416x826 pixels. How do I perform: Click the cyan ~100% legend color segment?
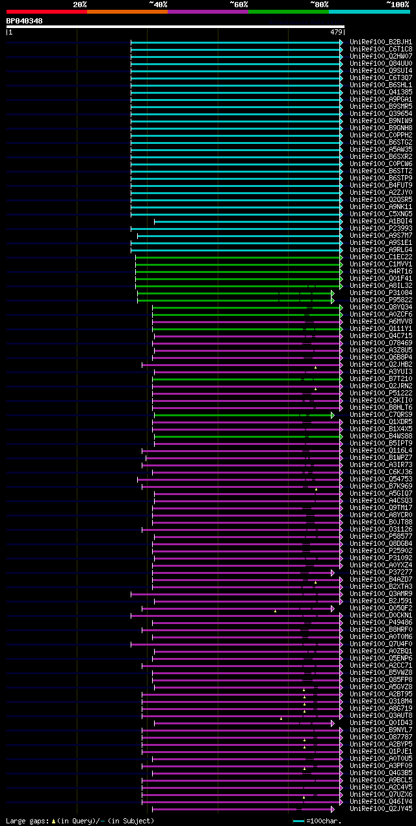point(369,12)
